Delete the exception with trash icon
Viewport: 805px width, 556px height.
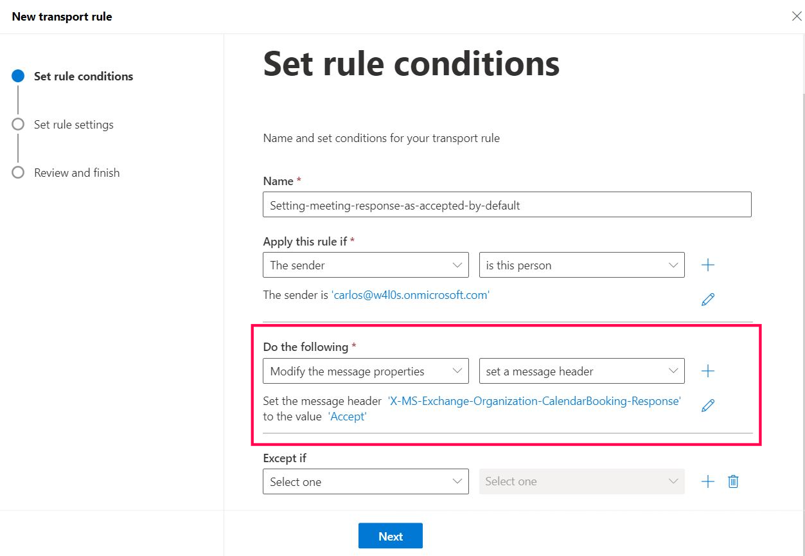click(x=733, y=481)
